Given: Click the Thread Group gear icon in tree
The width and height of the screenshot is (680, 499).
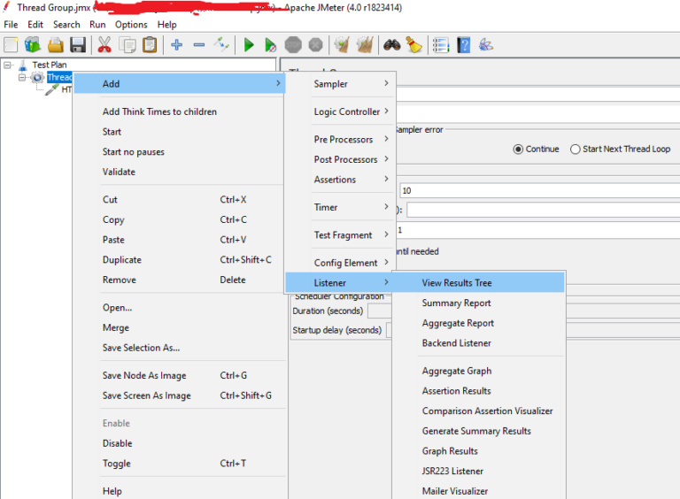Looking at the screenshot, I should tap(38, 77).
